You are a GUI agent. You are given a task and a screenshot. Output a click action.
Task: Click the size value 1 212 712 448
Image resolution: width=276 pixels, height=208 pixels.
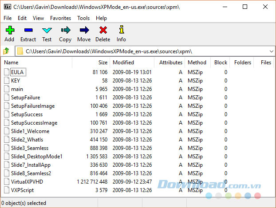[92, 182]
